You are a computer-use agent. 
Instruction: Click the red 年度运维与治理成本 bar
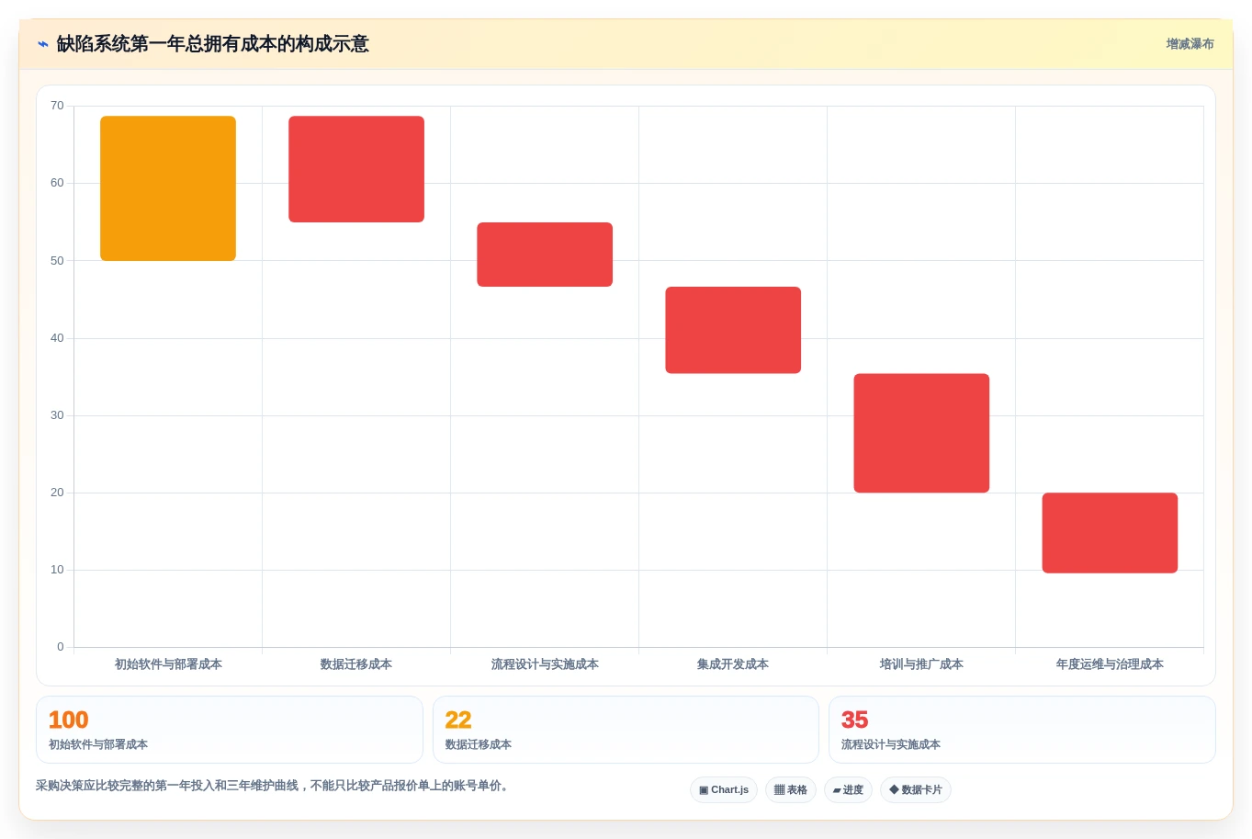point(1110,533)
